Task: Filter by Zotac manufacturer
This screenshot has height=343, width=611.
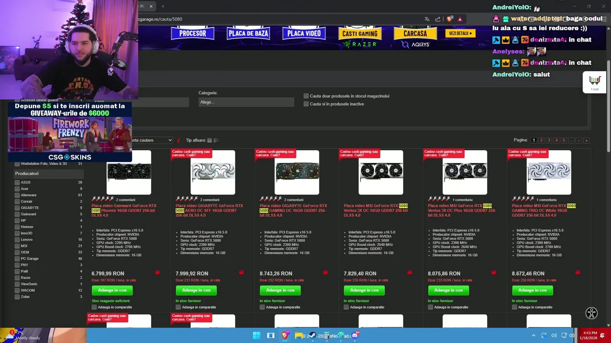Action: coord(17,297)
